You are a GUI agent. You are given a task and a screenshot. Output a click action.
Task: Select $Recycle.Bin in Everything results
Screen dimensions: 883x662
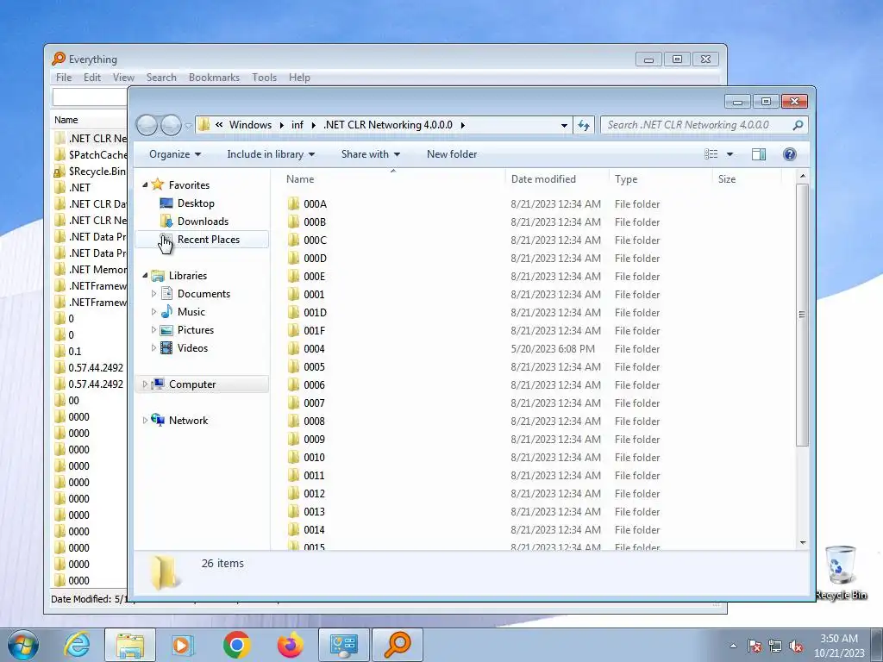point(90,172)
